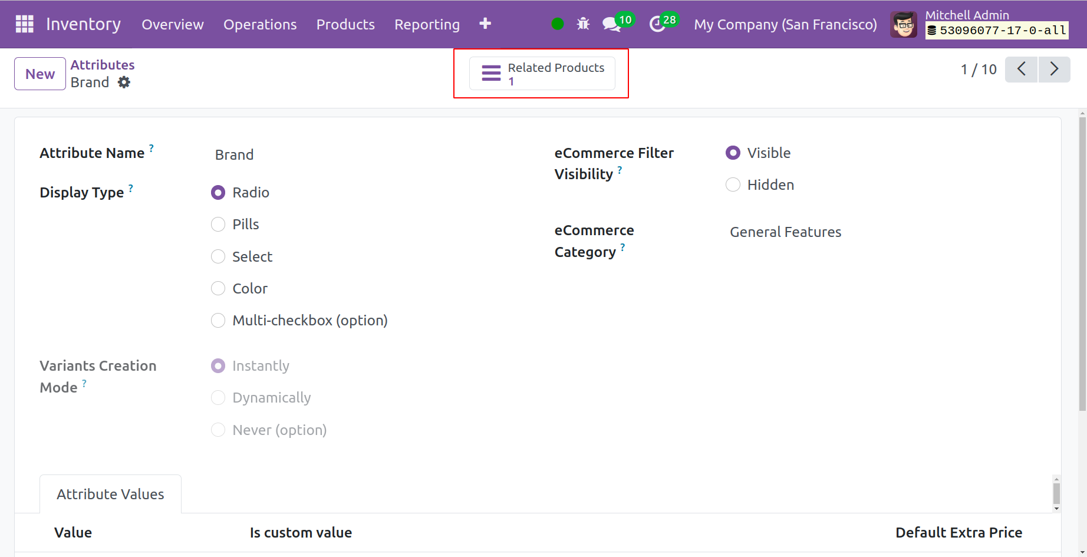Expand the Reporting menu
Image resolution: width=1087 pixels, height=557 pixels.
[427, 24]
